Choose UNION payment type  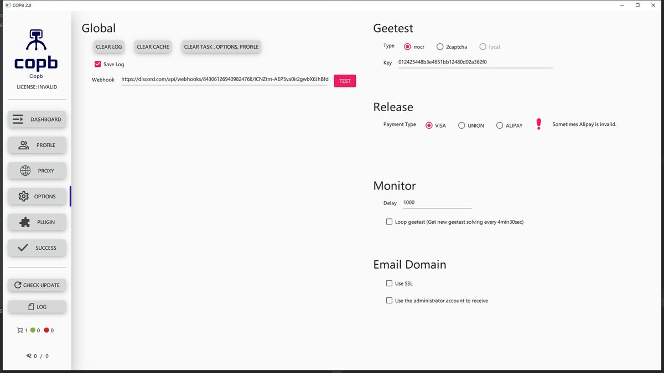pos(461,125)
